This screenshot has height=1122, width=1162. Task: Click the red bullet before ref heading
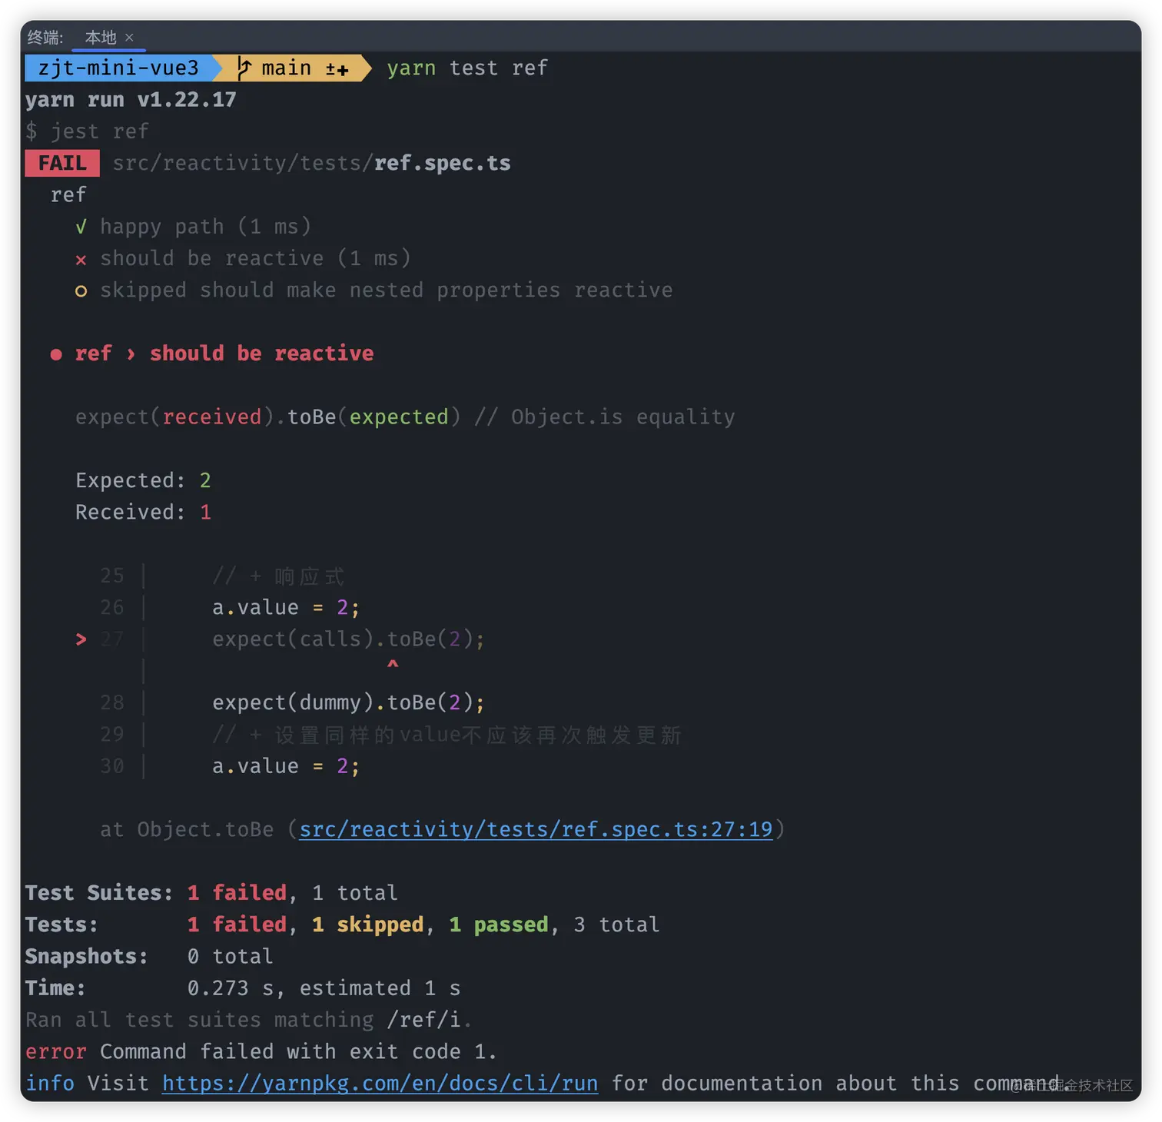[56, 354]
